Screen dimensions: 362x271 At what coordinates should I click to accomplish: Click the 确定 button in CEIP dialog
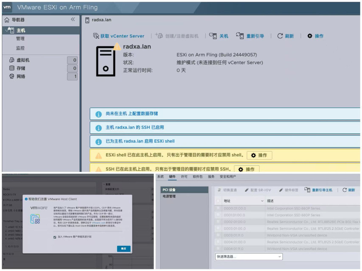124,249
